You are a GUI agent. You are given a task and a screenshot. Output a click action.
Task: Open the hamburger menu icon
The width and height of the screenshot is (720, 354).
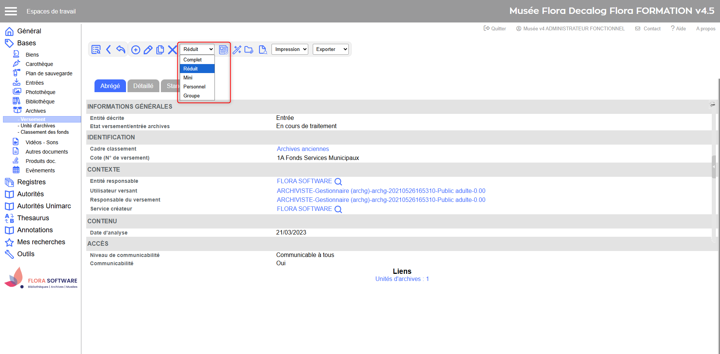(x=11, y=11)
